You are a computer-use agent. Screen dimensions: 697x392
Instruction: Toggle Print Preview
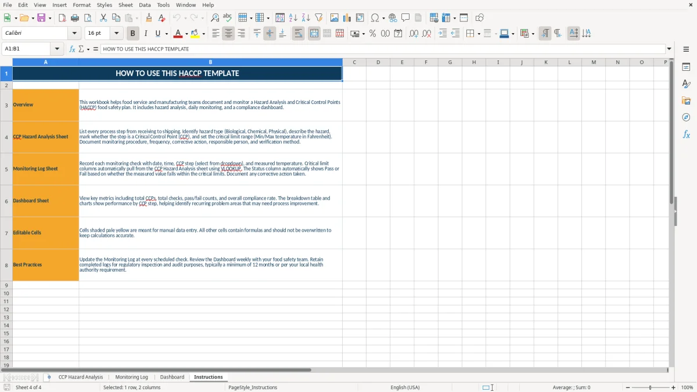point(87,18)
